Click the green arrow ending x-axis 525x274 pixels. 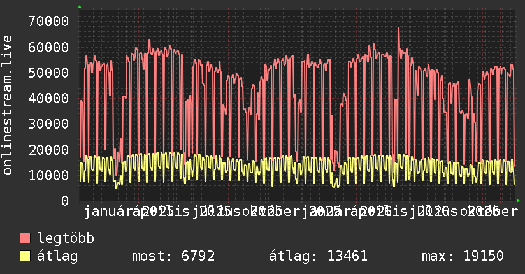pos(518,201)
